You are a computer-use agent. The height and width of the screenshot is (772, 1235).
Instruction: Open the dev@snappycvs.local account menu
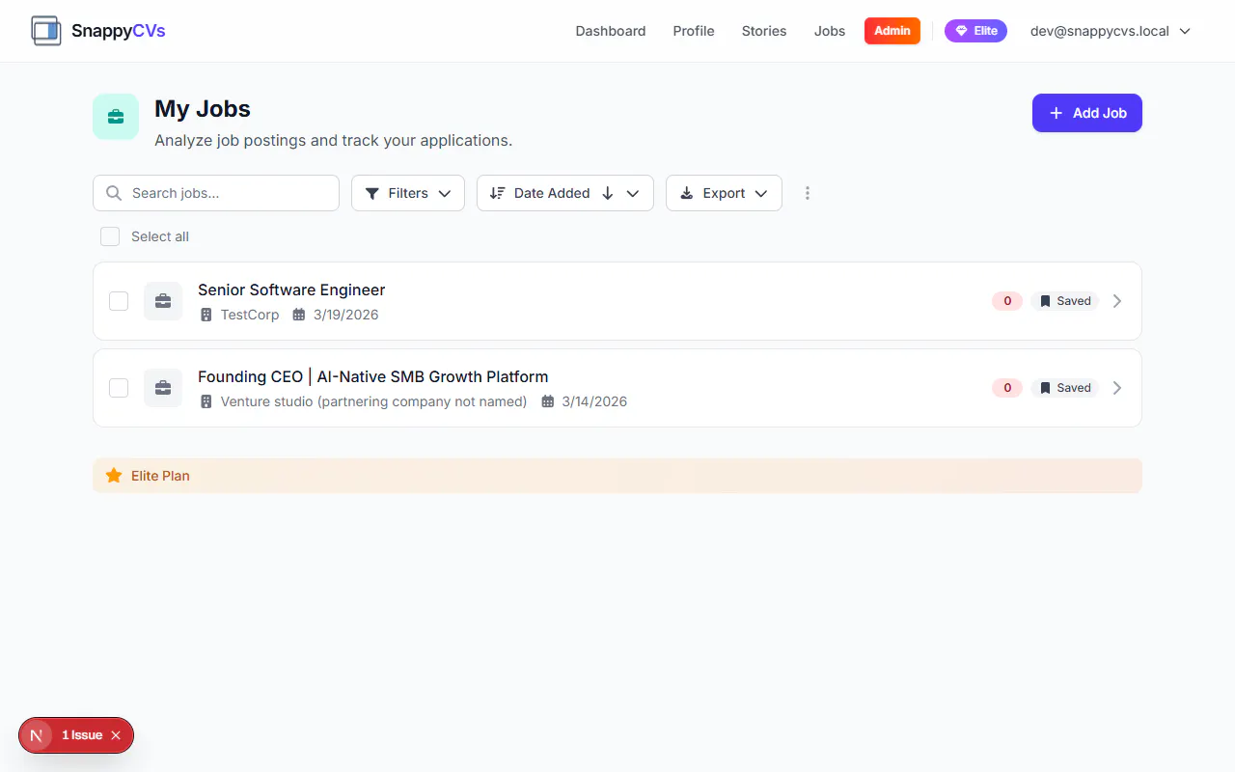1111,31
